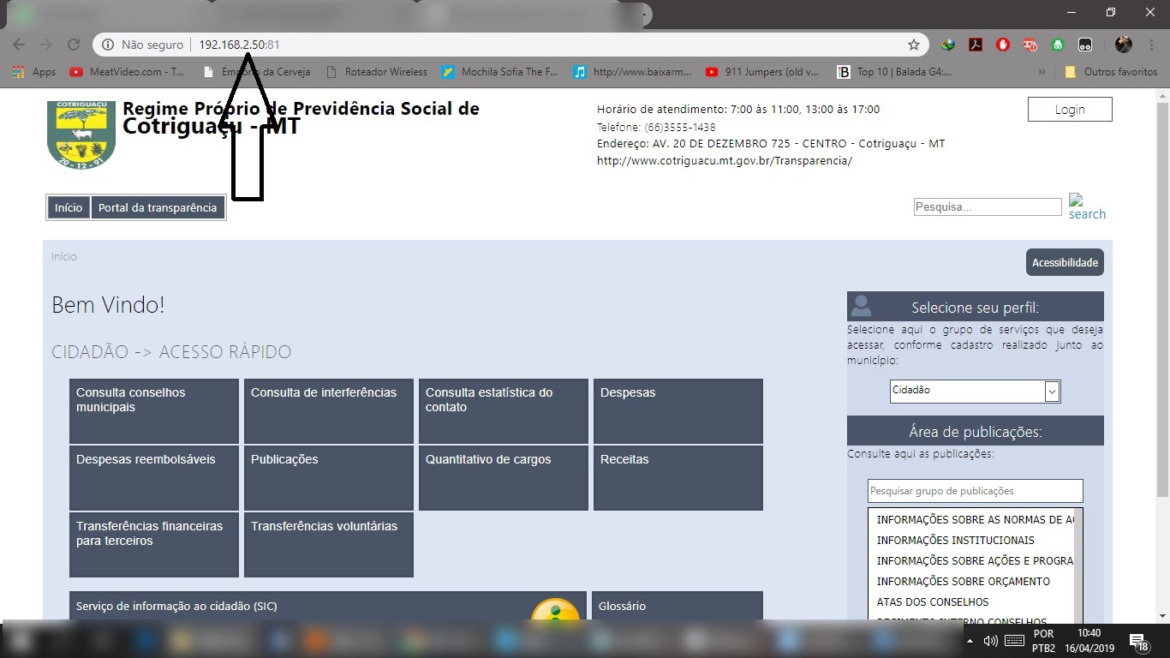Open the Portal da transparência menu item

[x=158, y=207]
